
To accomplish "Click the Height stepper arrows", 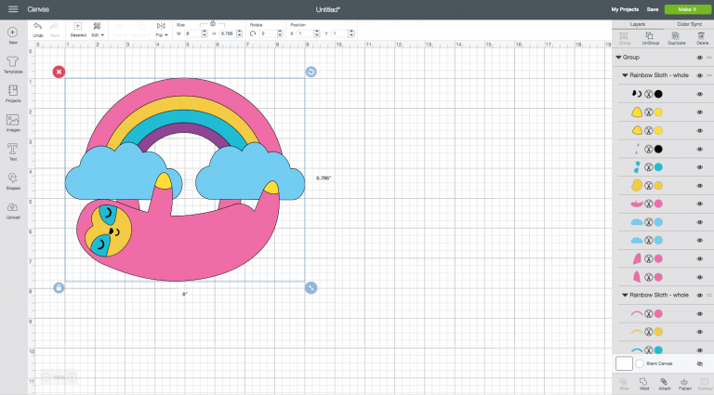I will click(240, 33).
